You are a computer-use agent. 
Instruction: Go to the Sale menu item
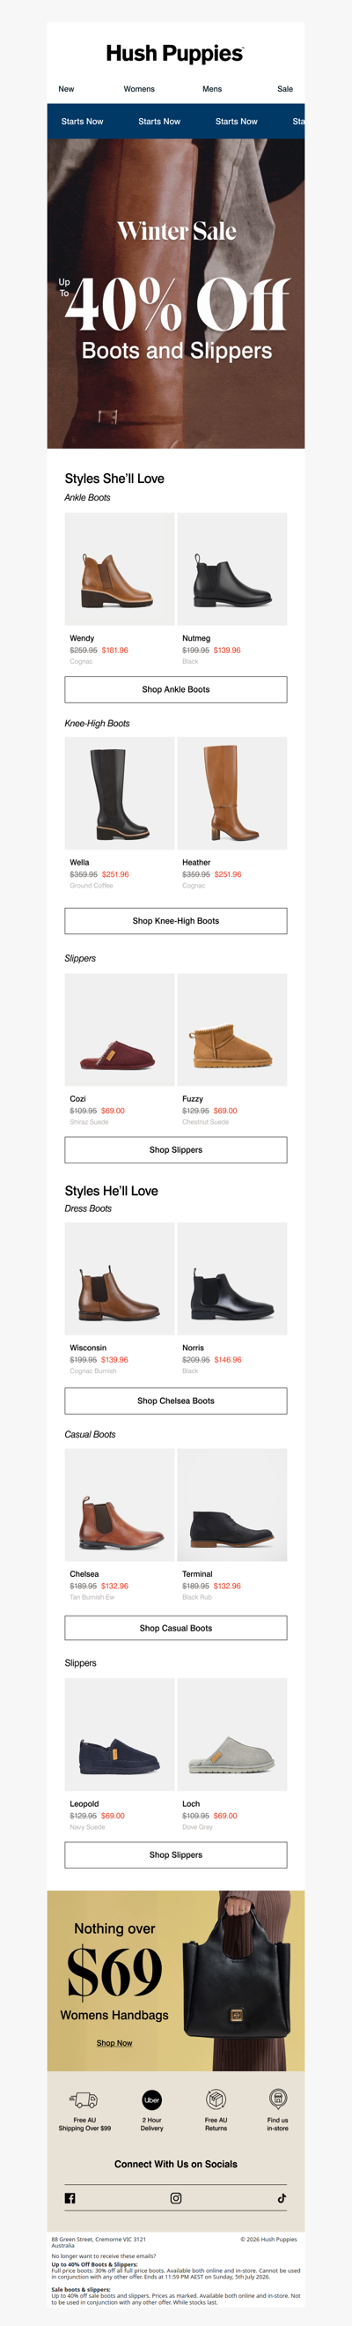(x=285, y=88)
